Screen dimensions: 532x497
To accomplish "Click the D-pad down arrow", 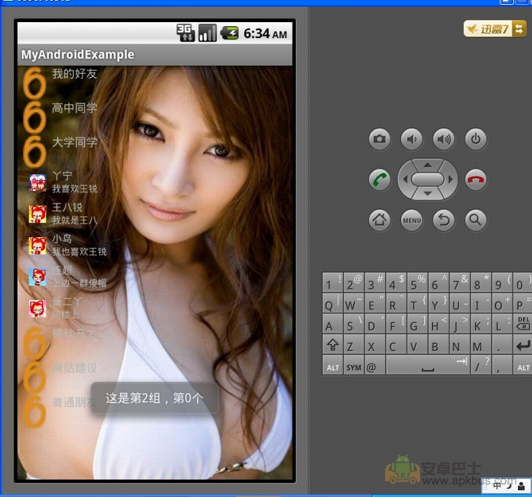I will click(x=427, y=194).
